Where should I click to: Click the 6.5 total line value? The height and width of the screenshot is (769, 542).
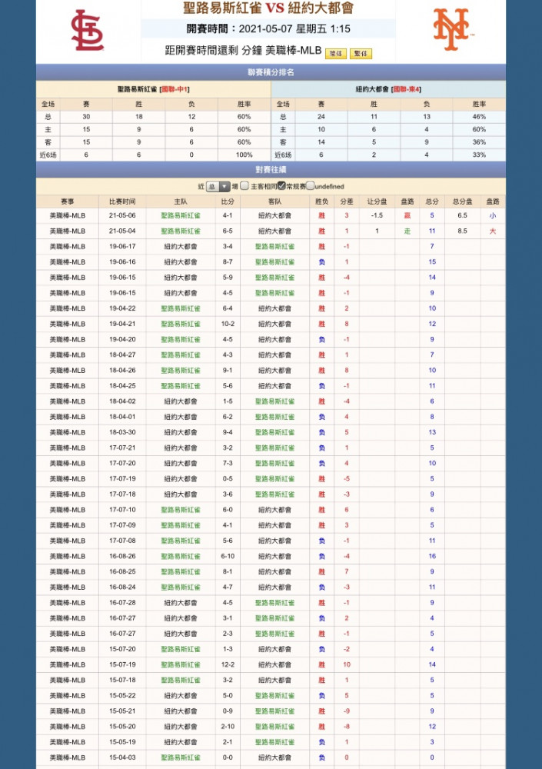(463, 215)
